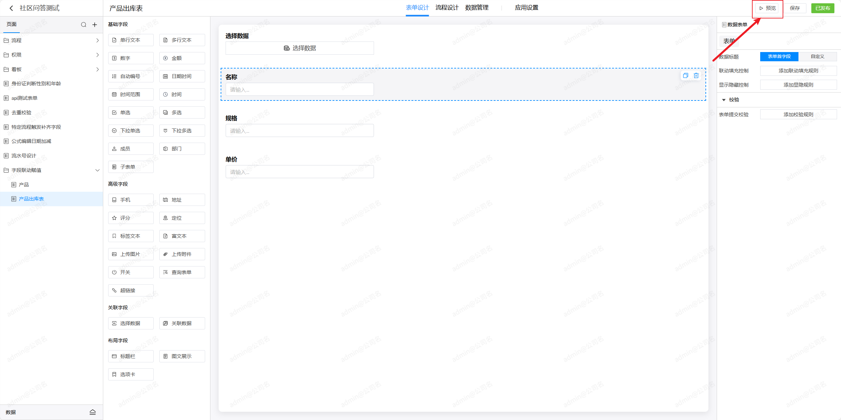841x420 pixels.
Task: Click the plus icon to add a page
Action: click(x=95, y=25)
